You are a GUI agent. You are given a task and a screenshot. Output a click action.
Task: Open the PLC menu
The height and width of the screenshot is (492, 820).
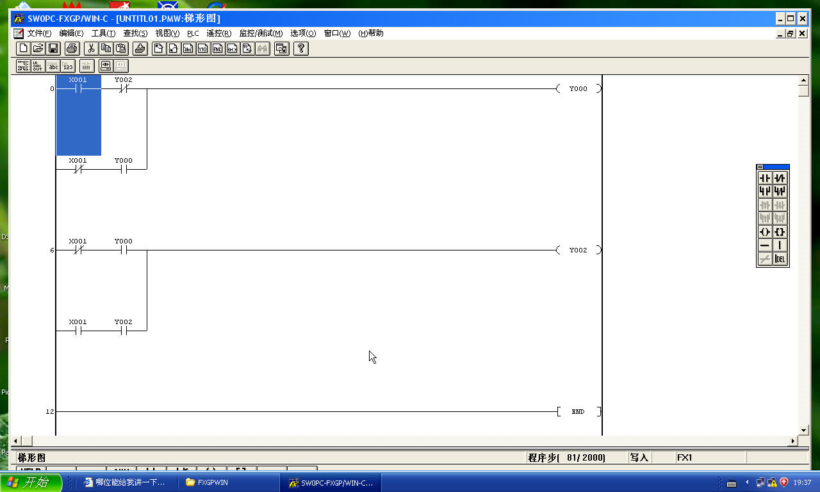point(193,33)
